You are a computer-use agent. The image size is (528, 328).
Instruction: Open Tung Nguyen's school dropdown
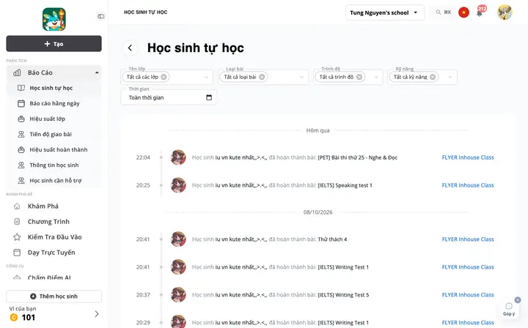[385, 12]
